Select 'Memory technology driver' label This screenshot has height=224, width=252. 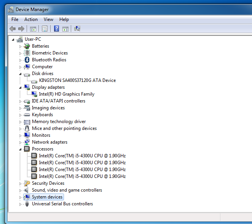59,122
